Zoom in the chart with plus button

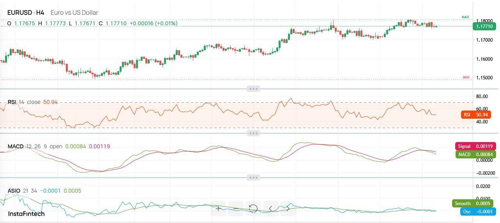tap(218, 209)
